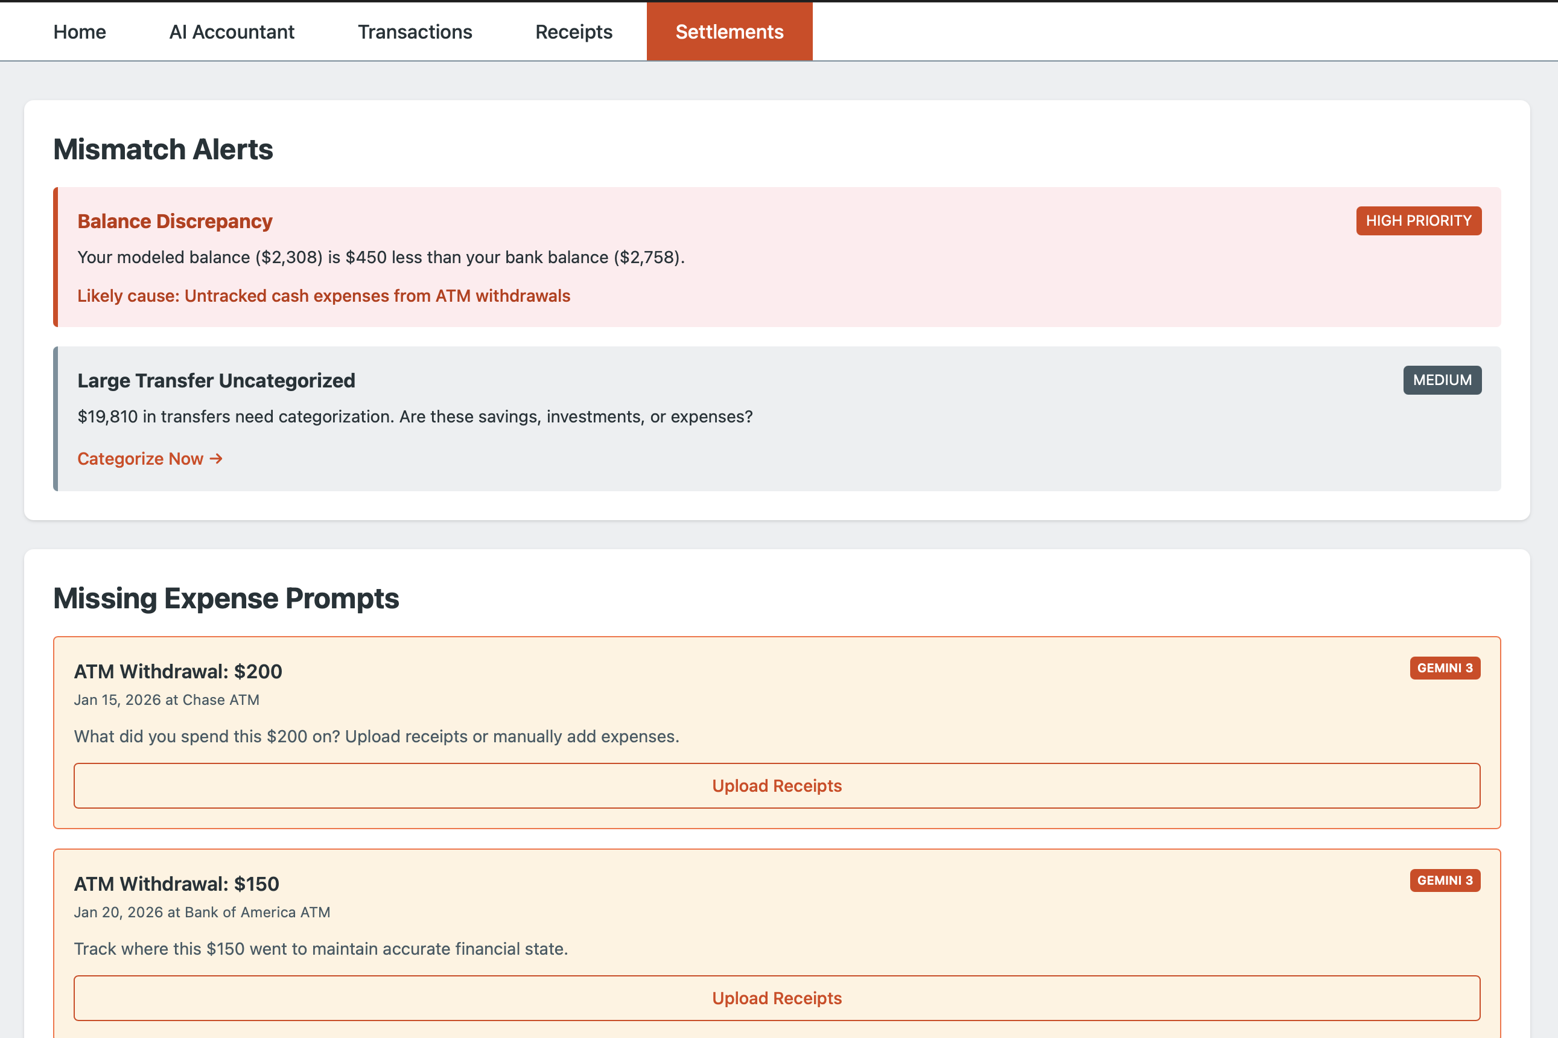Go to the Receipts tab

(574, 32)
